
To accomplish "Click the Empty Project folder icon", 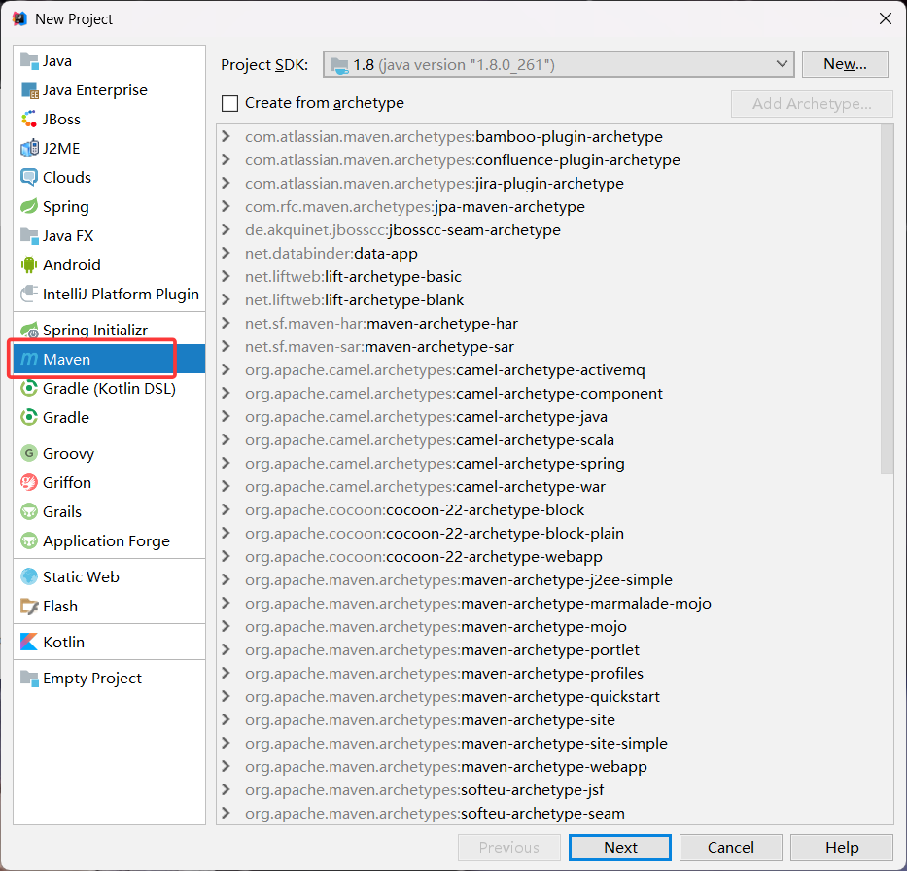I will [29, 678].
